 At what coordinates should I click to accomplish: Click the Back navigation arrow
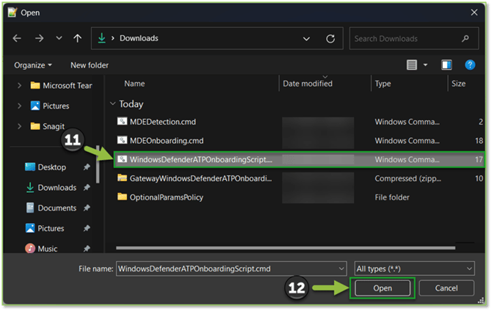[x=17, y=38]
